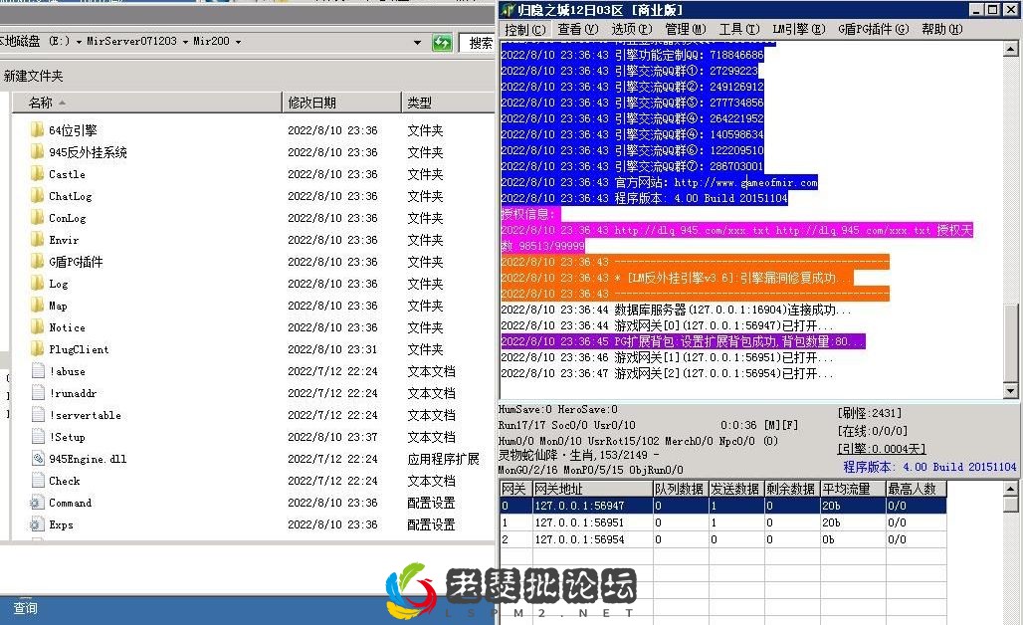Image resolution: width=1023 pixels, height=625 pixels.
Task: Select the ConLog folder icon
Action: click(37, 218)
